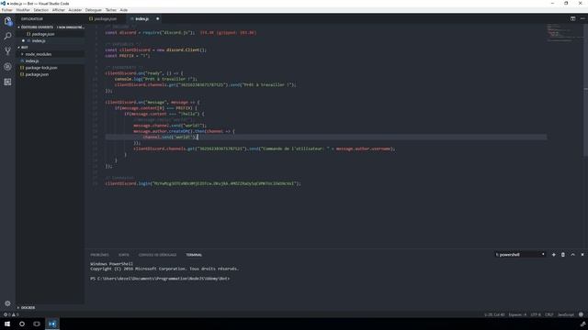This screenshot has height=330, width=588.
Task: Select the Visual Studio Code taskbar icon
Action: coord(52,324)
